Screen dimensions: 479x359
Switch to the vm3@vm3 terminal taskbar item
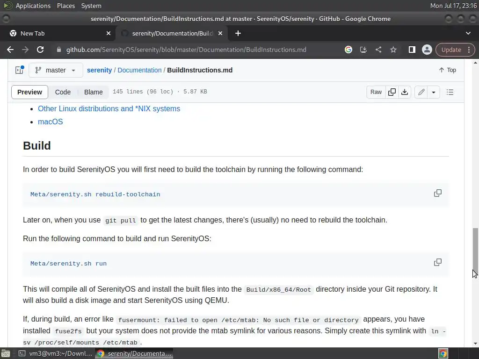point(55,353)
